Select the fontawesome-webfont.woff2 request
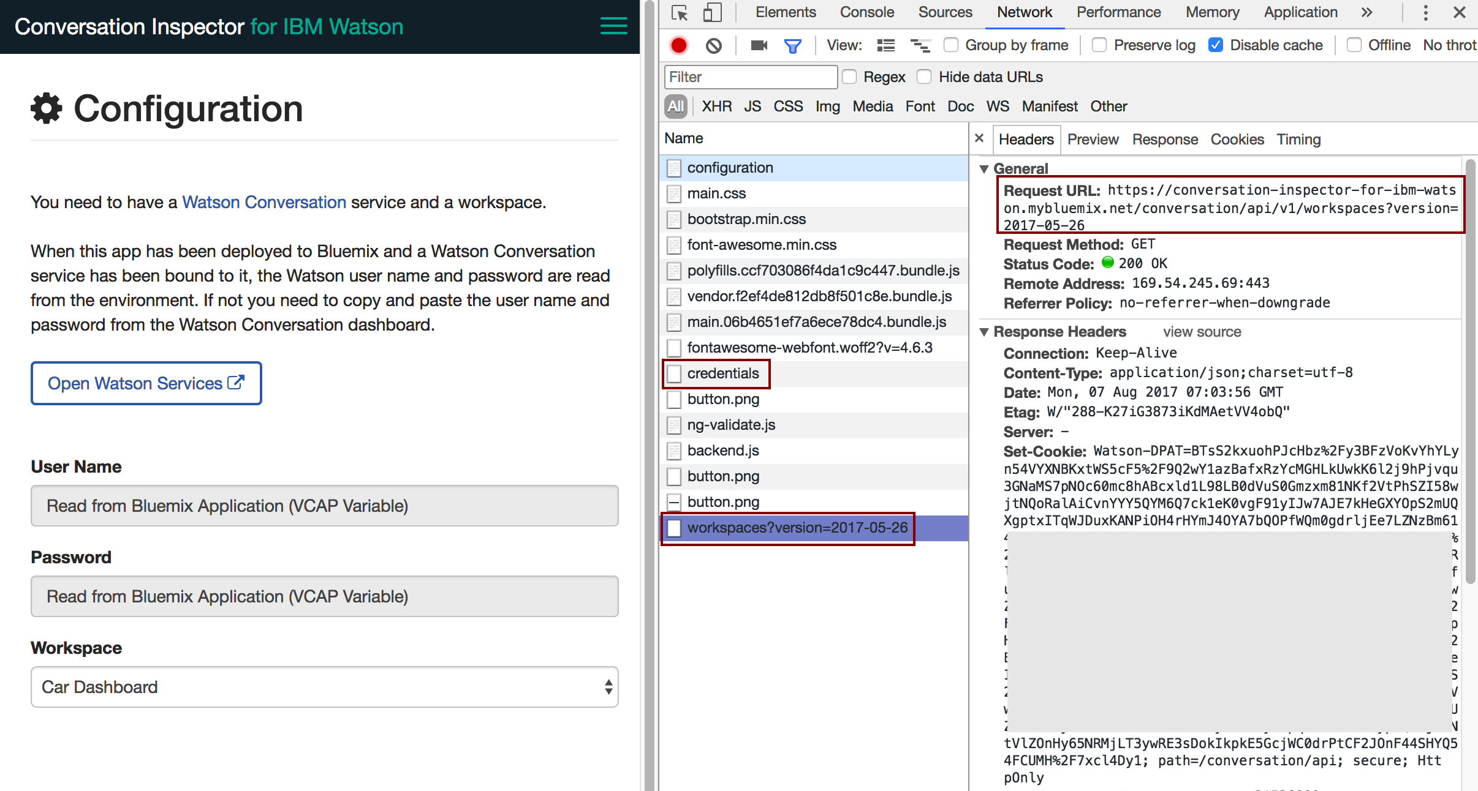This screenshot has width=1478, height=791. point(814,348)
